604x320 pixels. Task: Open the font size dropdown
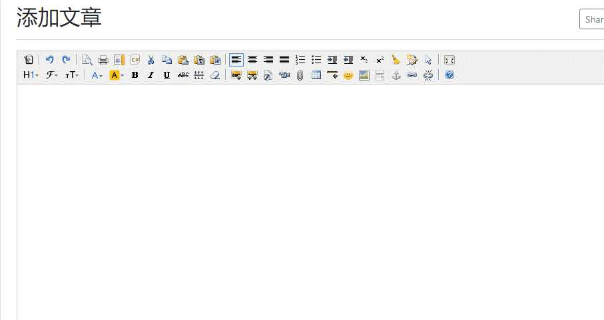[72, 75]
